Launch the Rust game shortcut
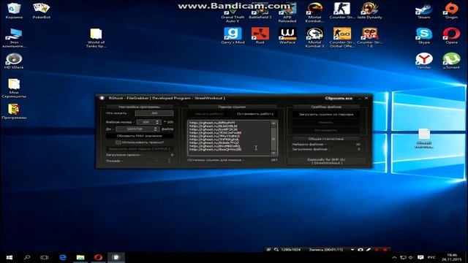The width and height of the screenshot is (468, 263). (260, 36)
